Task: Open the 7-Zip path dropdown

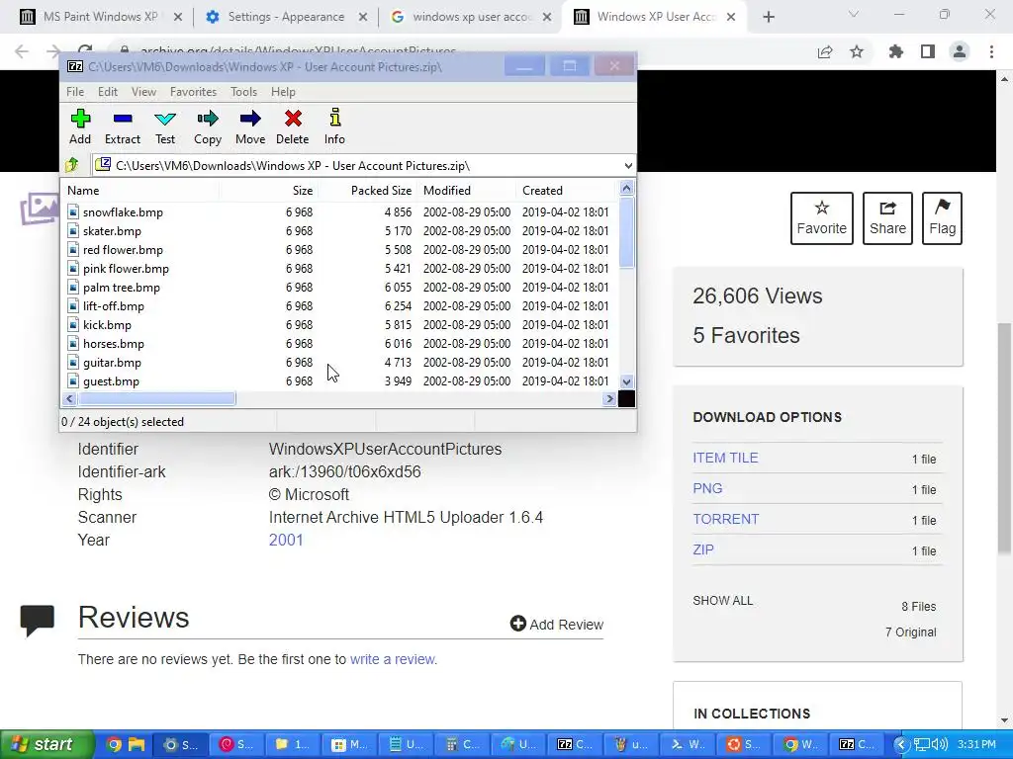Action: 628,166
